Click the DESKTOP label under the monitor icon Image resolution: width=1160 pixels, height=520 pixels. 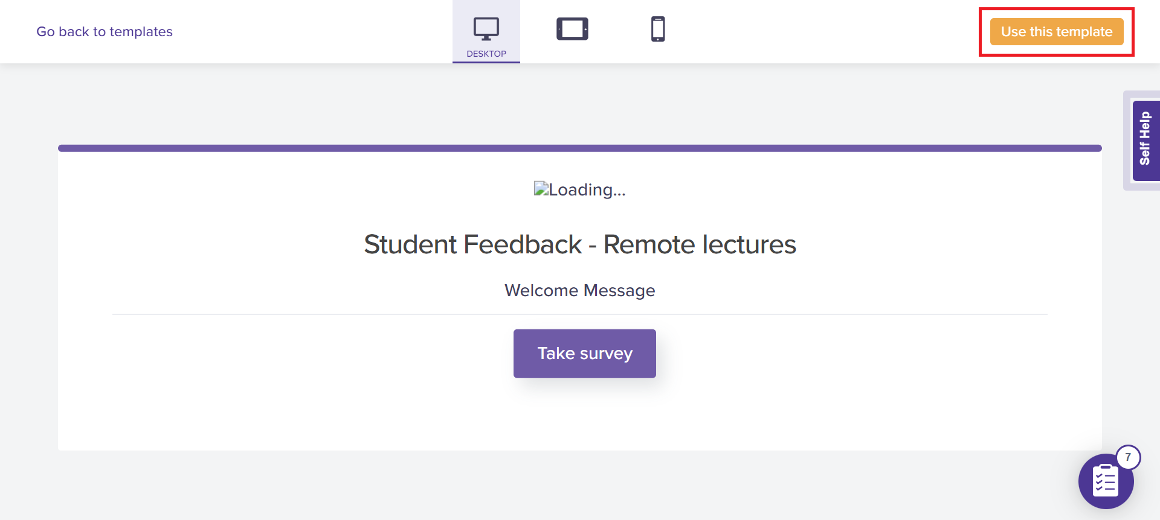pos(486,54)
